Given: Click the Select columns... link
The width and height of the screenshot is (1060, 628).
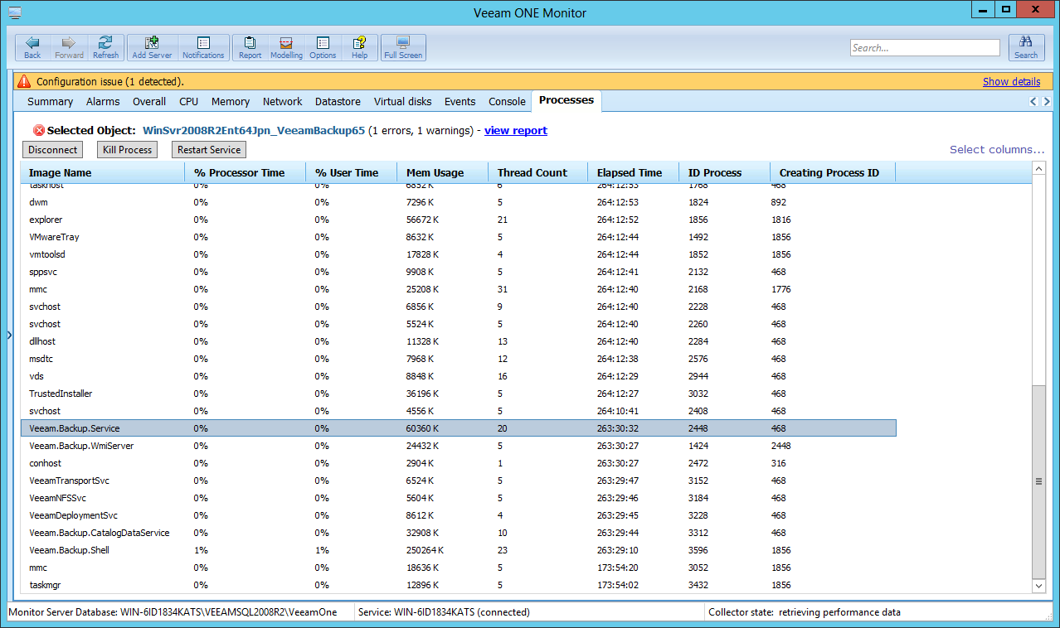Looking at the screenshot, I should click(x=997, y=149).
